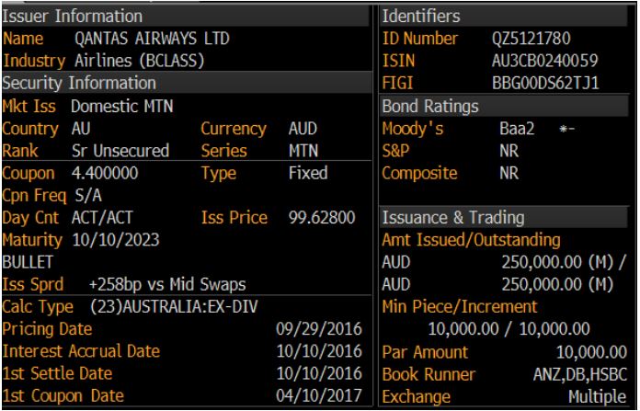Screen dimensions: 640x411
Task: Click the Country value AU
Action: click(80, 129)
